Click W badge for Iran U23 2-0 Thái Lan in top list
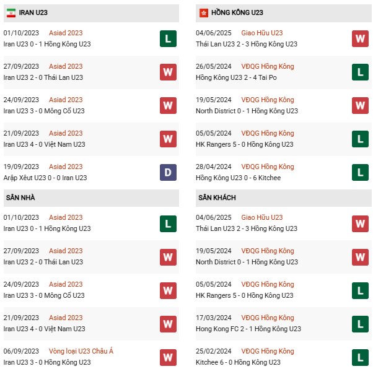The image size is (373, 369). [168, 72]
